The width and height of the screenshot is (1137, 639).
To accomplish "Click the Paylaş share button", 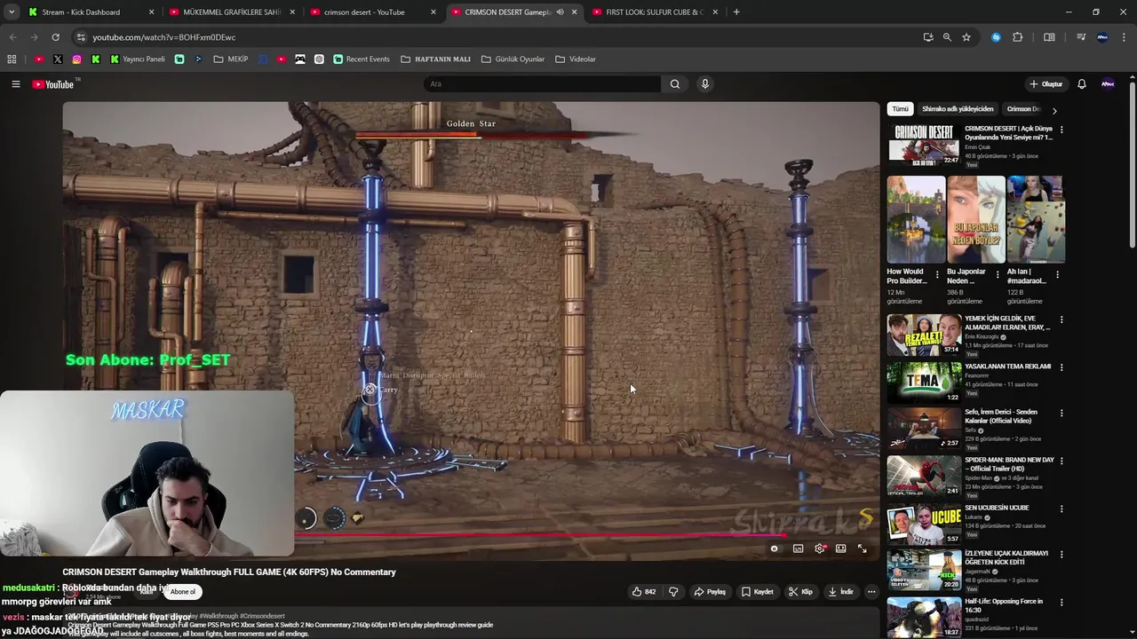I will (710, 592).
